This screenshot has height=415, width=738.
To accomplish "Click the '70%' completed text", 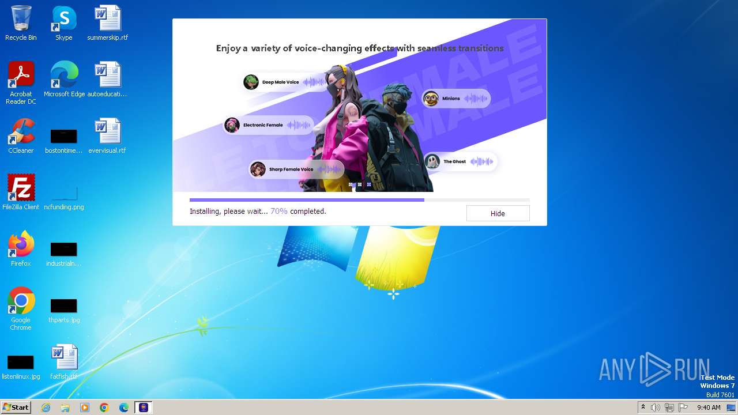I will pos(279,212).
